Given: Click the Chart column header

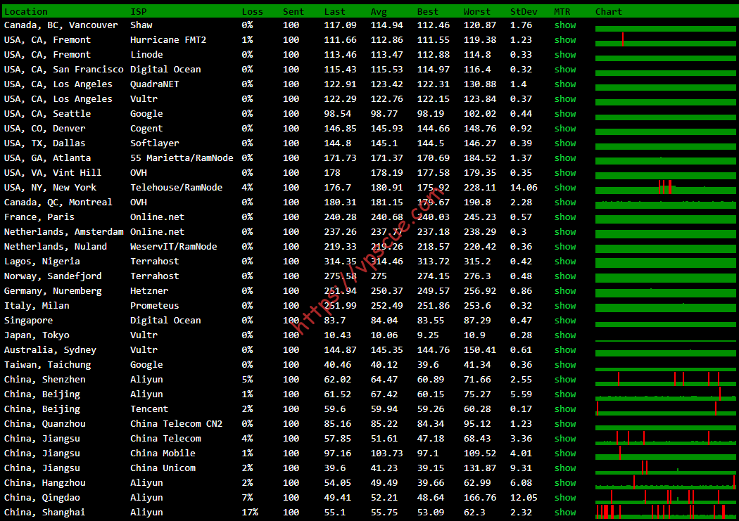Looking at the screenshot, I should pyautogui.click(x=609, y=11).
